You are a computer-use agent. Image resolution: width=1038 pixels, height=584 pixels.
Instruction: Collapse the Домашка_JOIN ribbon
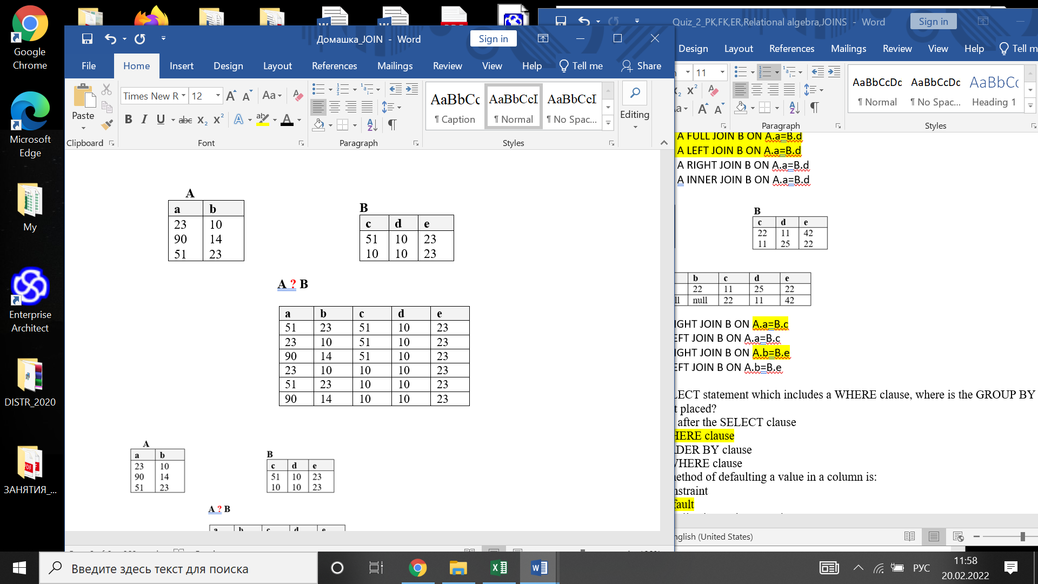[x=664, y=143]
